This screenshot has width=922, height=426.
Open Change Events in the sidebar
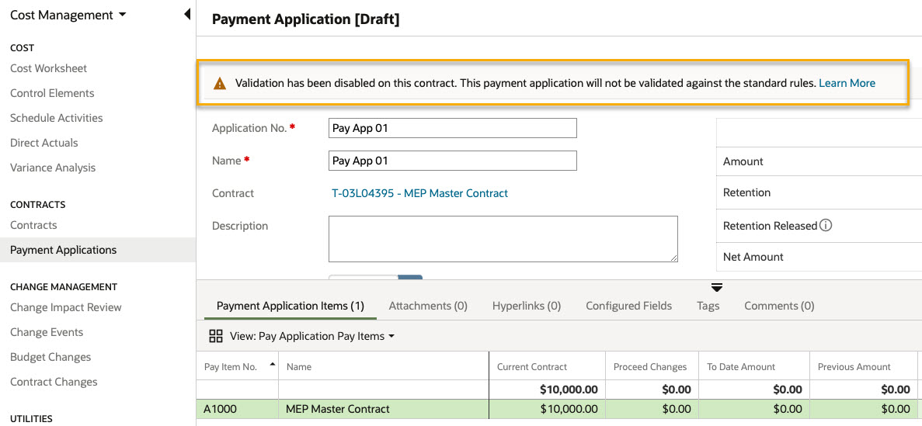coord(47,332)
